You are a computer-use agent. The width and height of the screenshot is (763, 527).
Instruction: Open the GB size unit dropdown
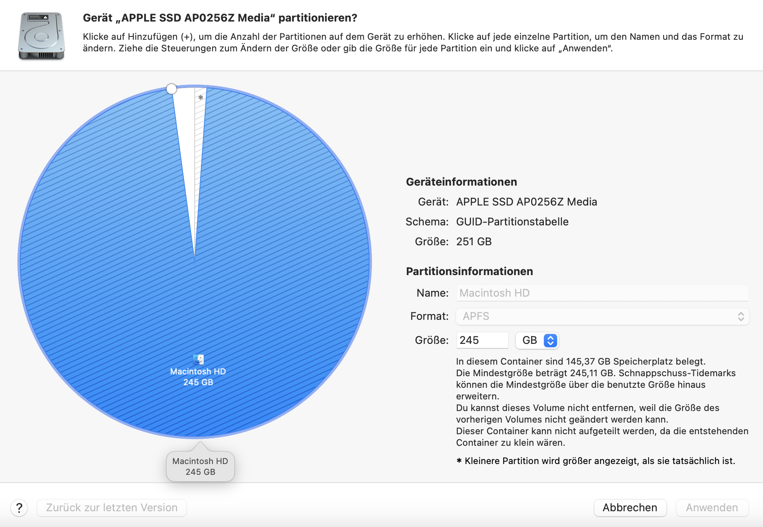point(537,340)
